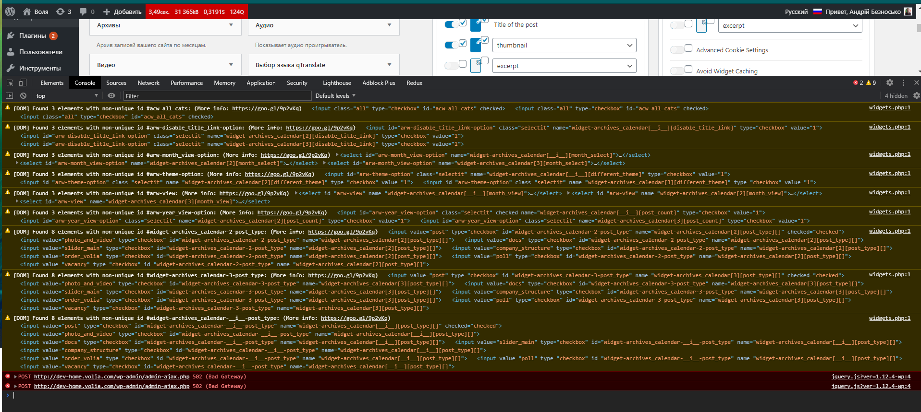Click the Привет, Андрій Безносько greeting
This screenshot has width=921, height=412.
coord(863,12)
